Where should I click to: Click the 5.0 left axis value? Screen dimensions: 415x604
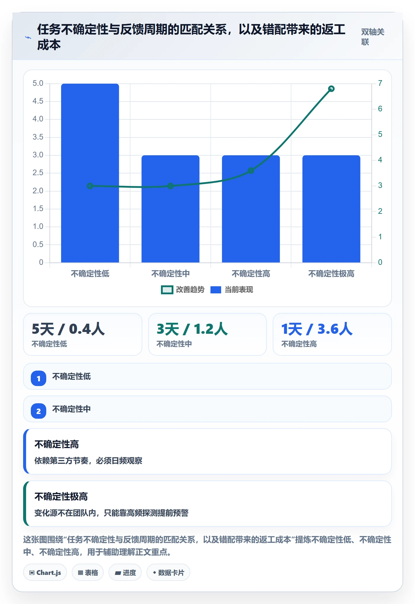coord(38,83)
